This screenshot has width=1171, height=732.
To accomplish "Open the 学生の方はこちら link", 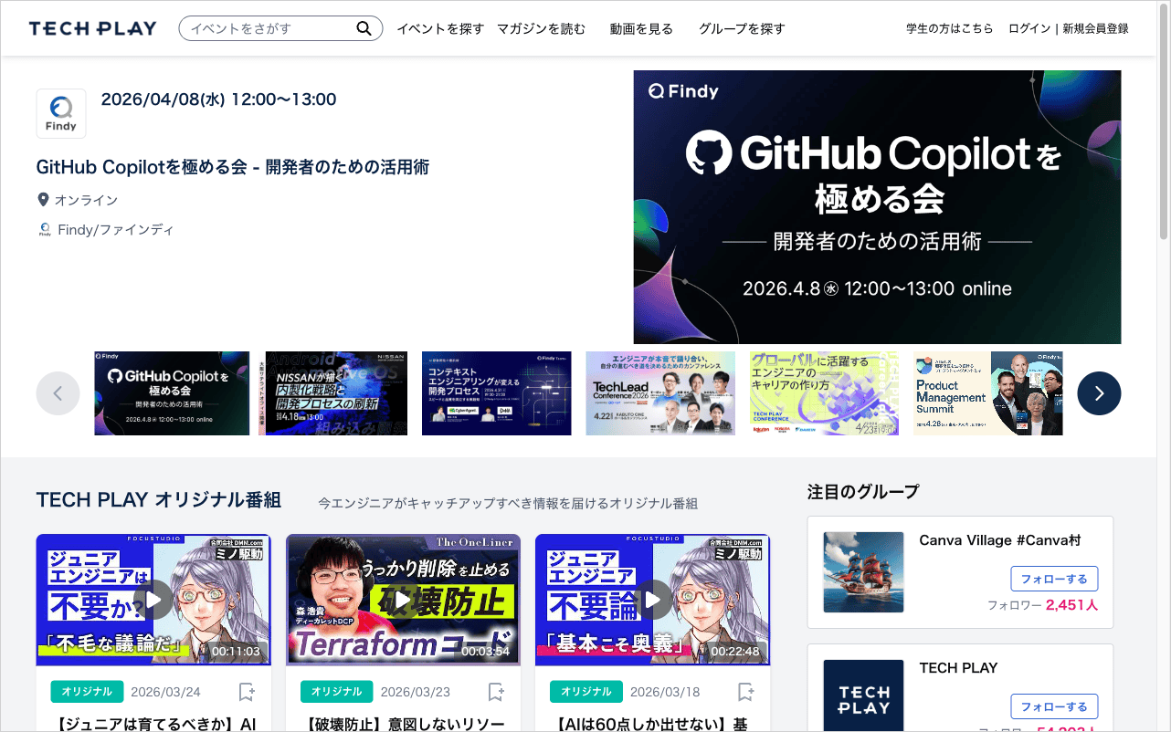I will pyautogui.click(x=949, y=28).
